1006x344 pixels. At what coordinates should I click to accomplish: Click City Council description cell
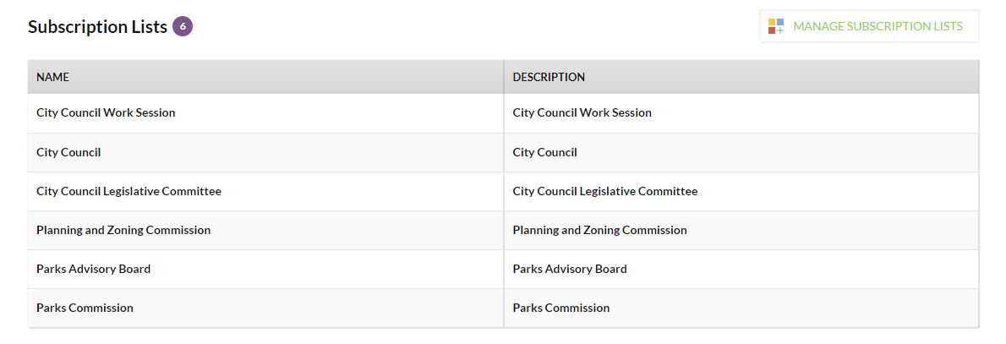point(741,153)
